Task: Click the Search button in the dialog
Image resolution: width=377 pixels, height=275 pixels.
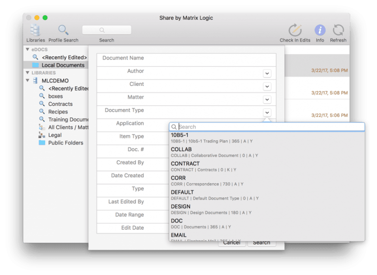Action: coord(262,243)
